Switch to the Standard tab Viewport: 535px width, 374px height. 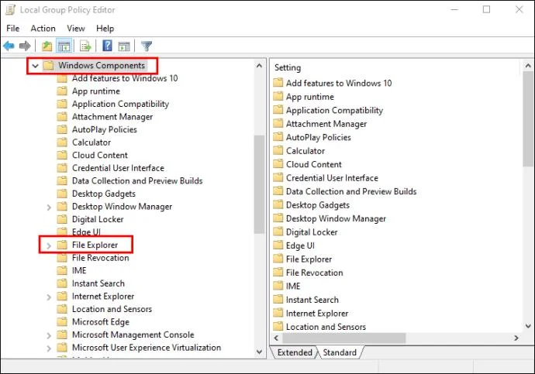coord(340,352)
